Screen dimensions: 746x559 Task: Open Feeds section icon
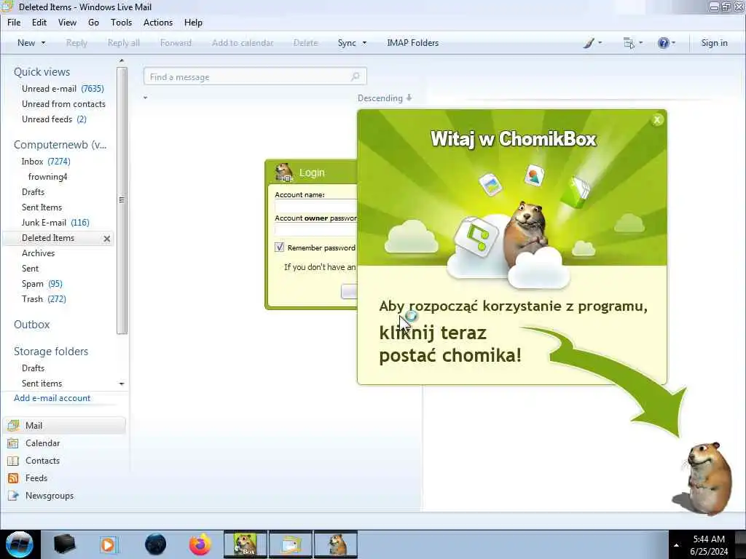13,478
